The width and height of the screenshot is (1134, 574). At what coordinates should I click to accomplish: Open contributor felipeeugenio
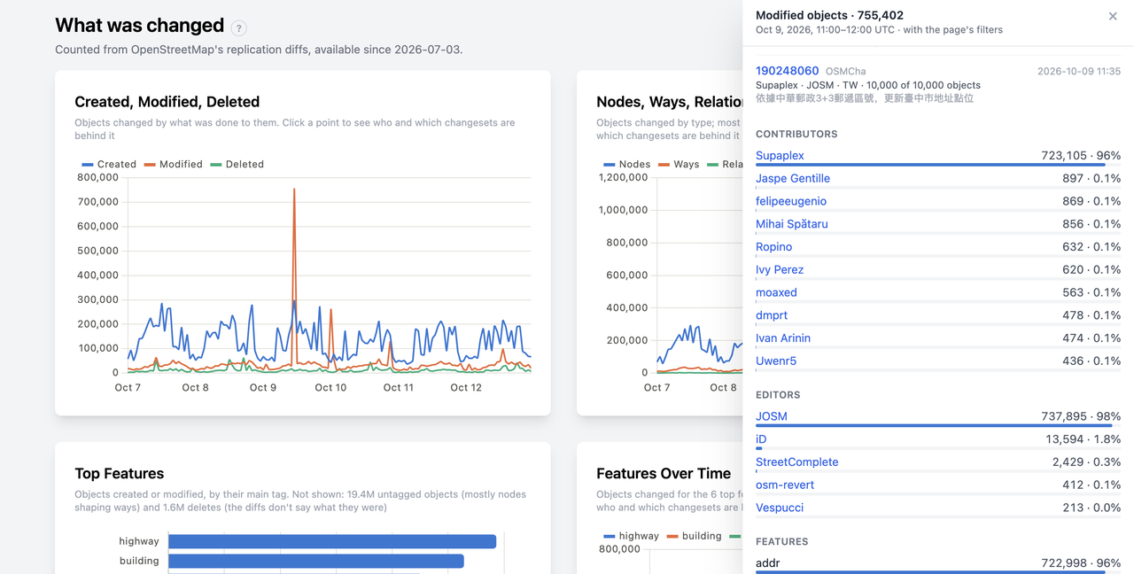[791, 201]
